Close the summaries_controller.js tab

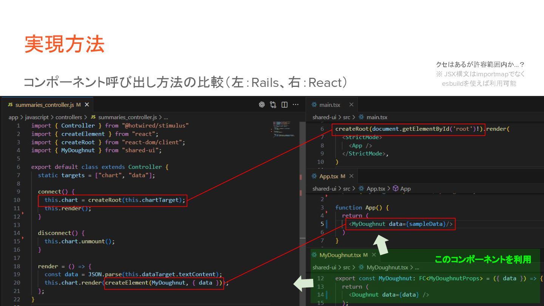[x=87, y=105]
